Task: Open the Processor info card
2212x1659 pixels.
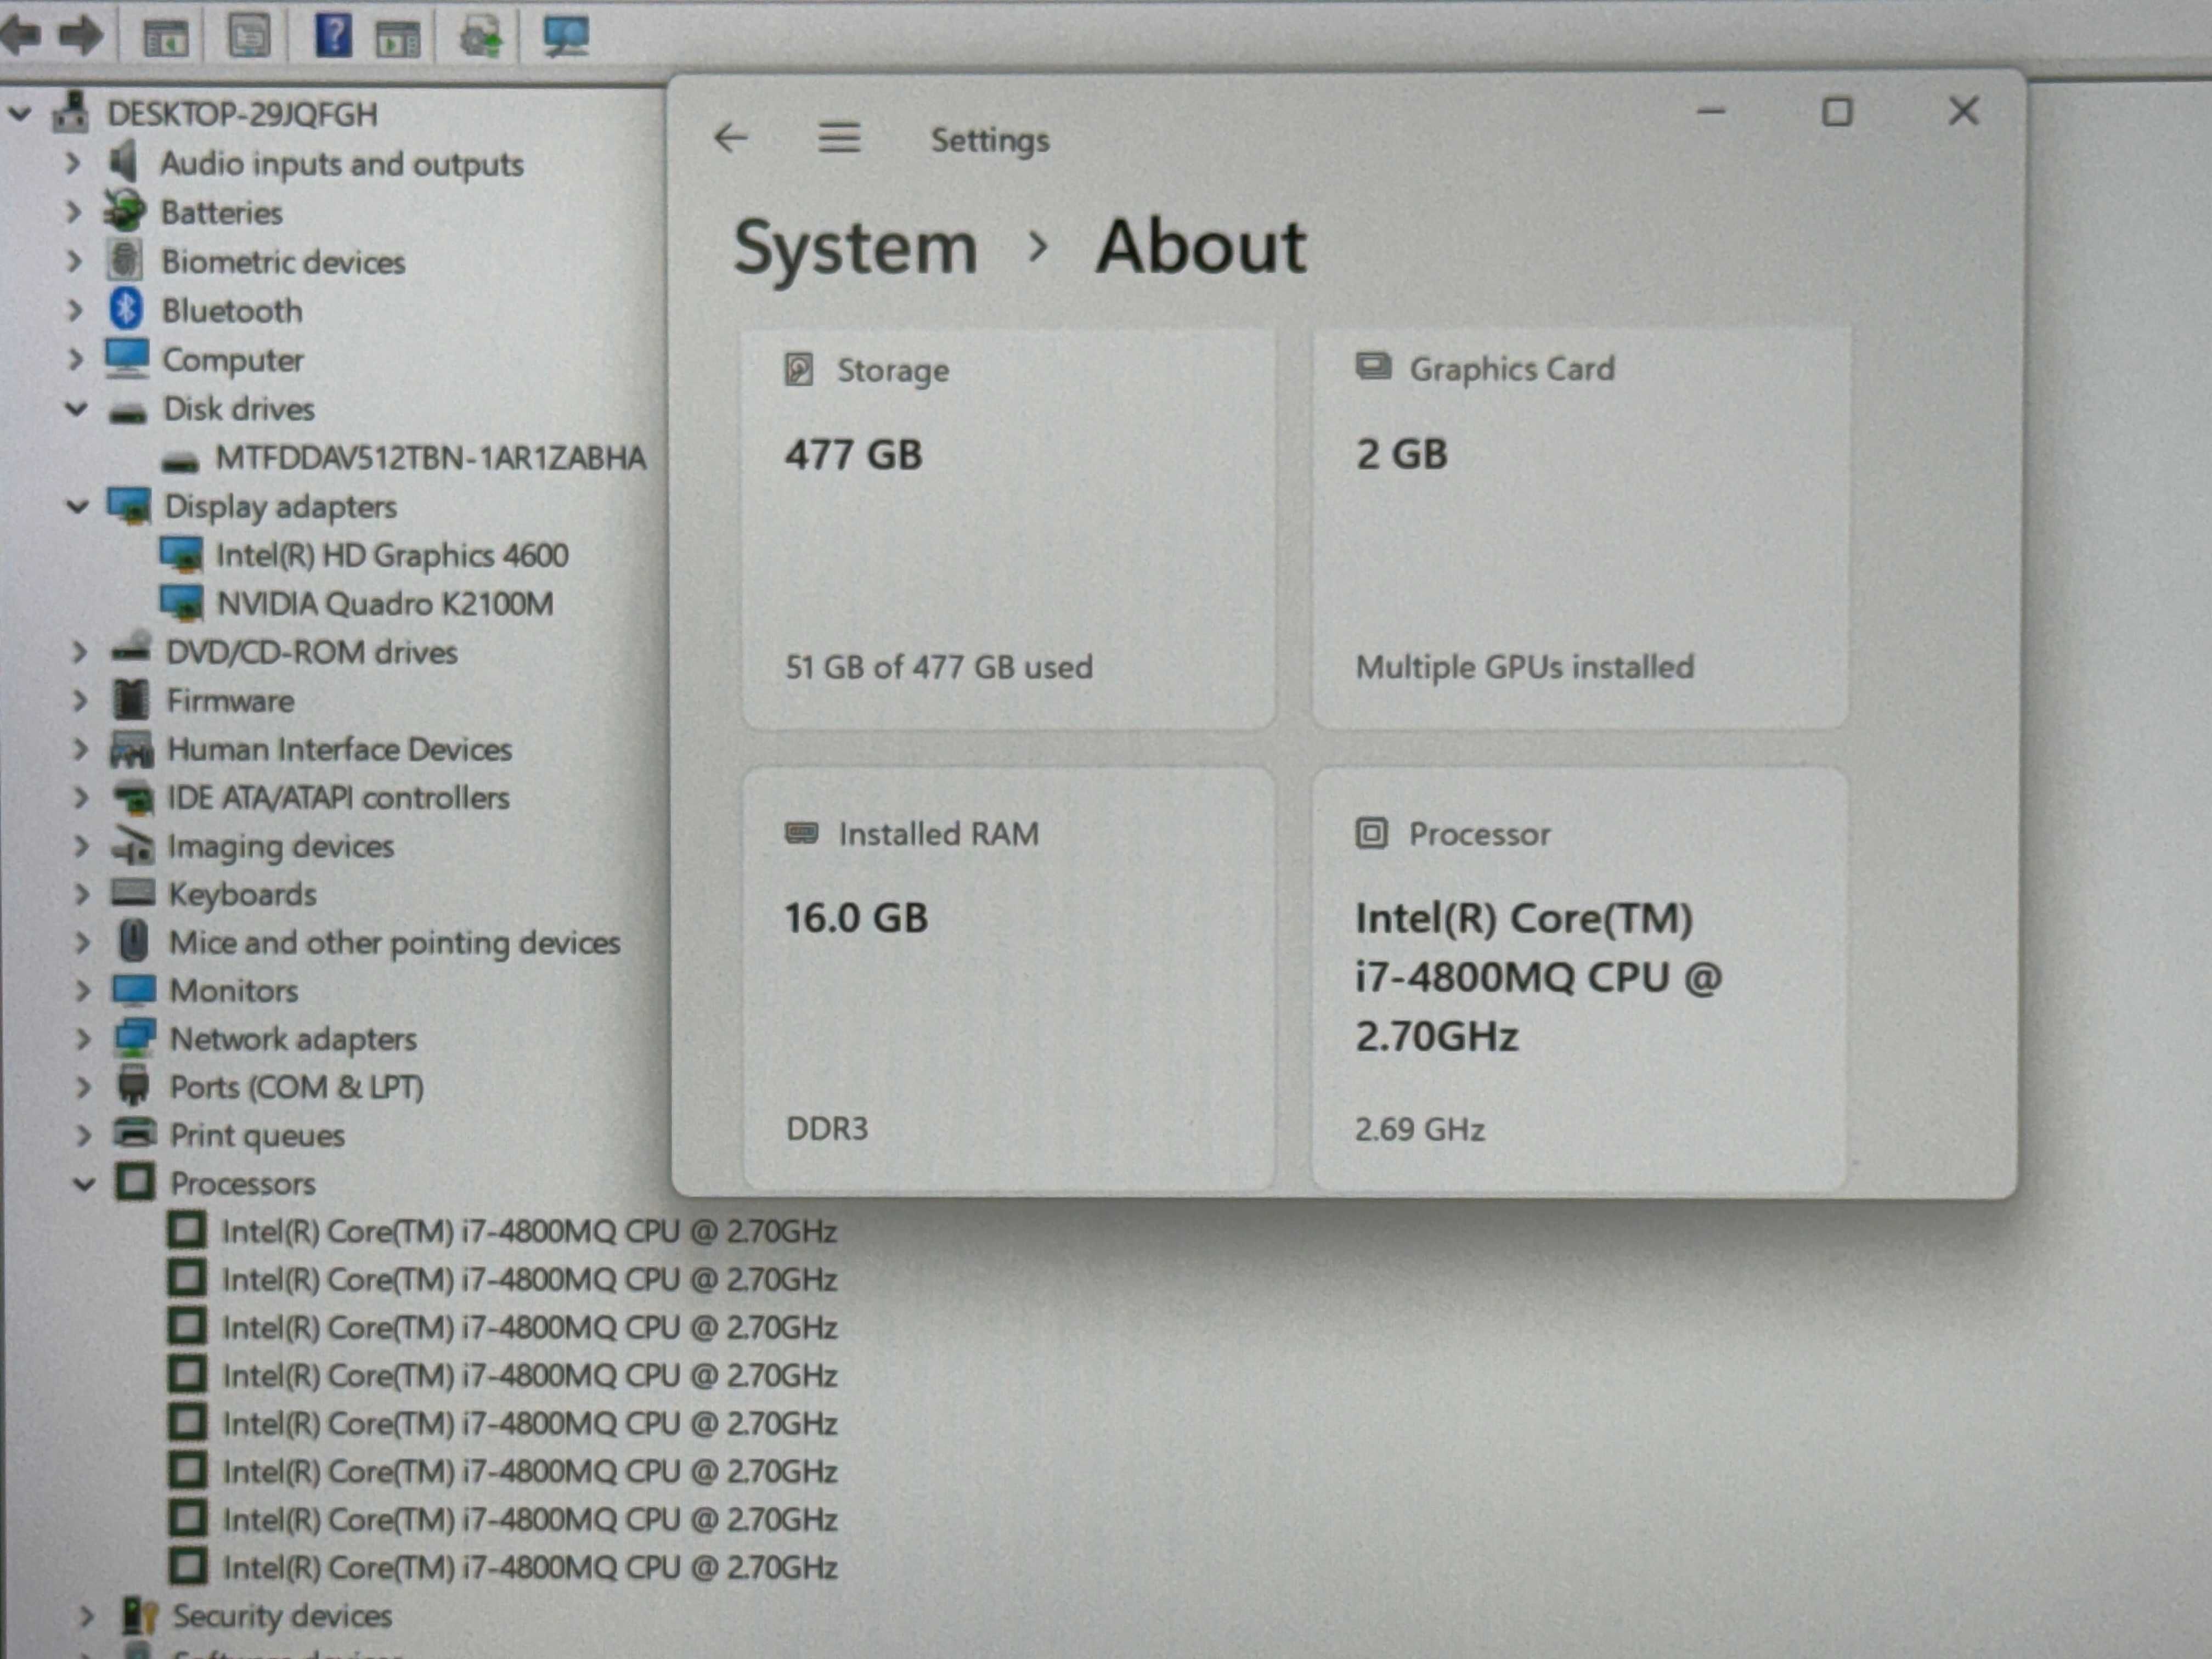Action: point(1579,979)
